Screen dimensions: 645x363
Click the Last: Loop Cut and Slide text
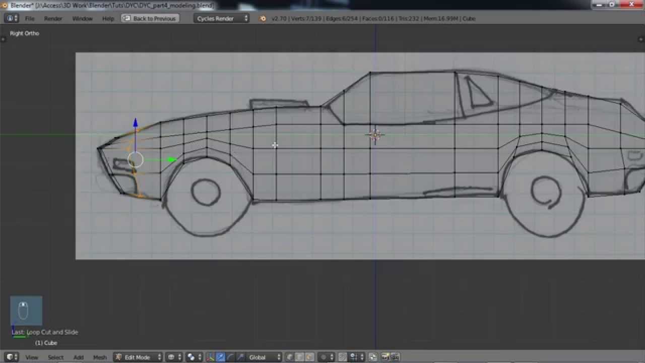coord(45,332)
